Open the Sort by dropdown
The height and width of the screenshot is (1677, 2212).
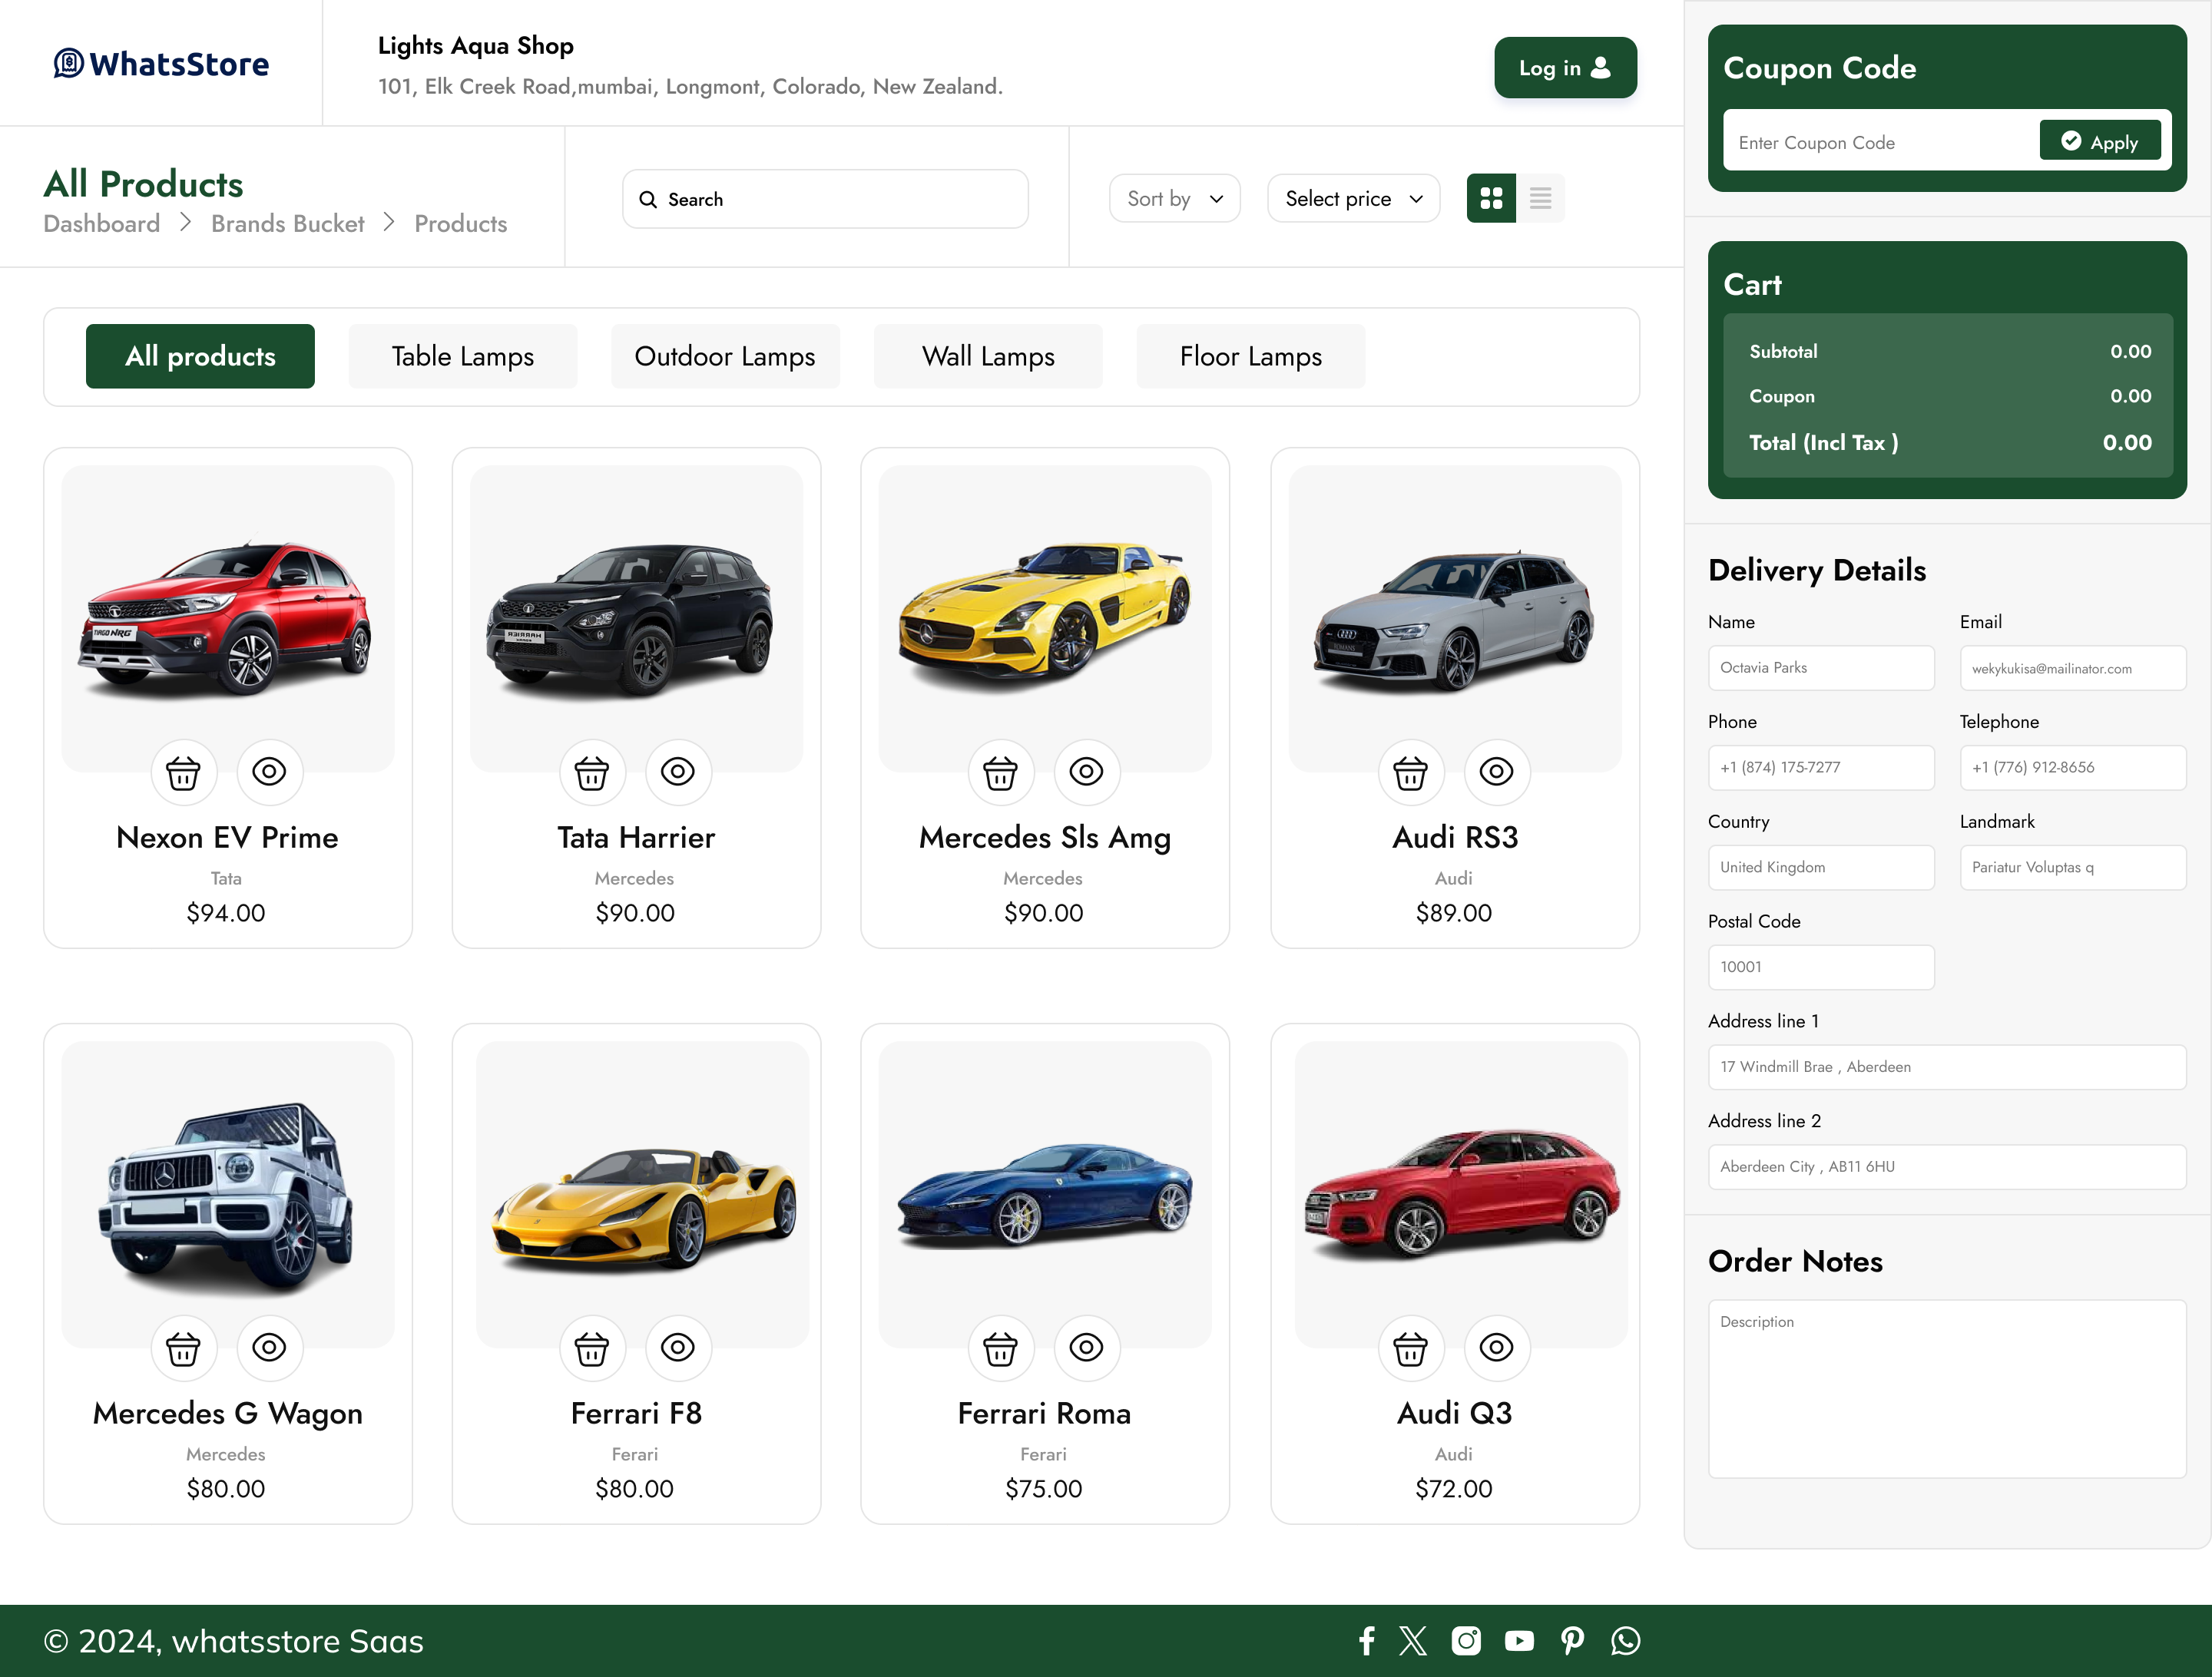(x=1174, y=199)
